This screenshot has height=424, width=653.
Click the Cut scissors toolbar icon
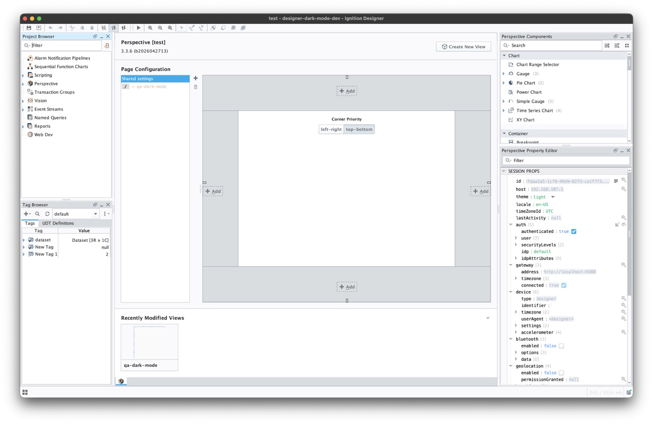72,28
